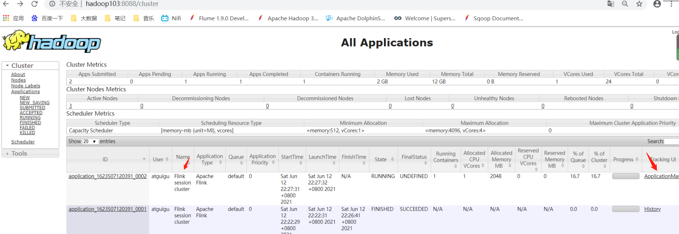Open the 音乐 bookmark folder
The width and height of the screenshot is (679, 234).
coord(143,18)
